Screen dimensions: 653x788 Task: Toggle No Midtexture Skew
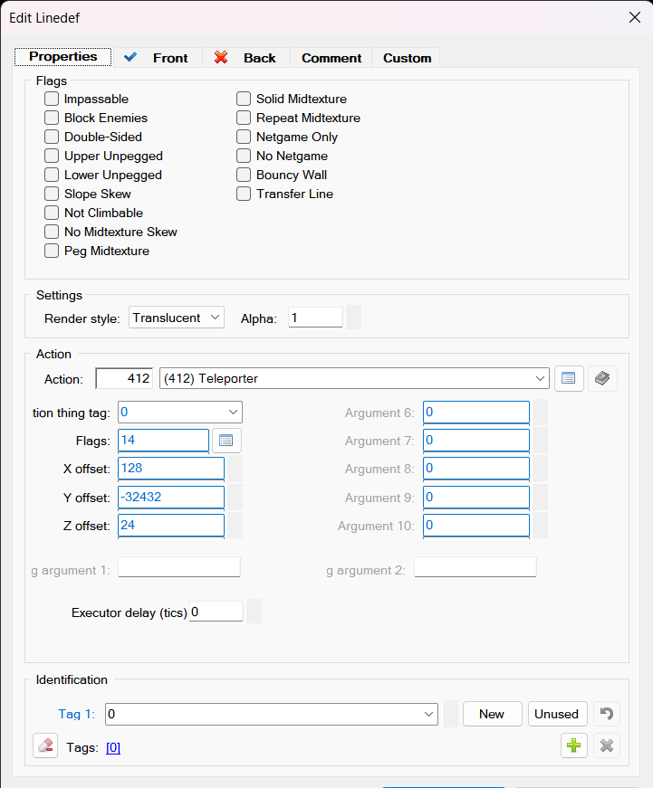pos(52,232)
